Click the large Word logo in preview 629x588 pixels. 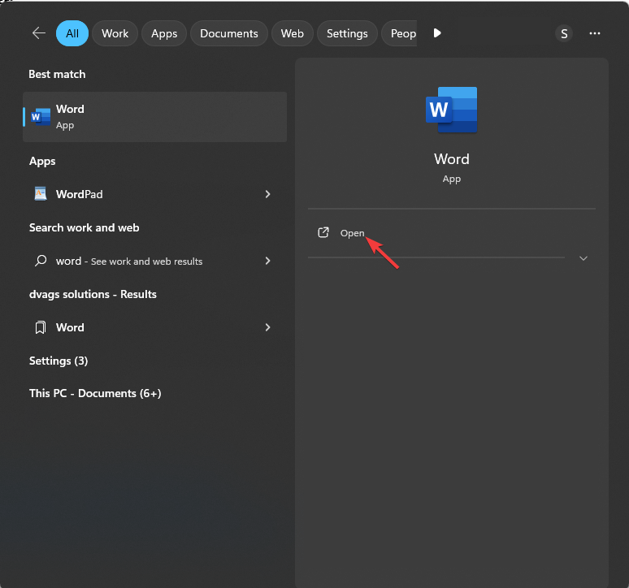click(x=451, y=110)
